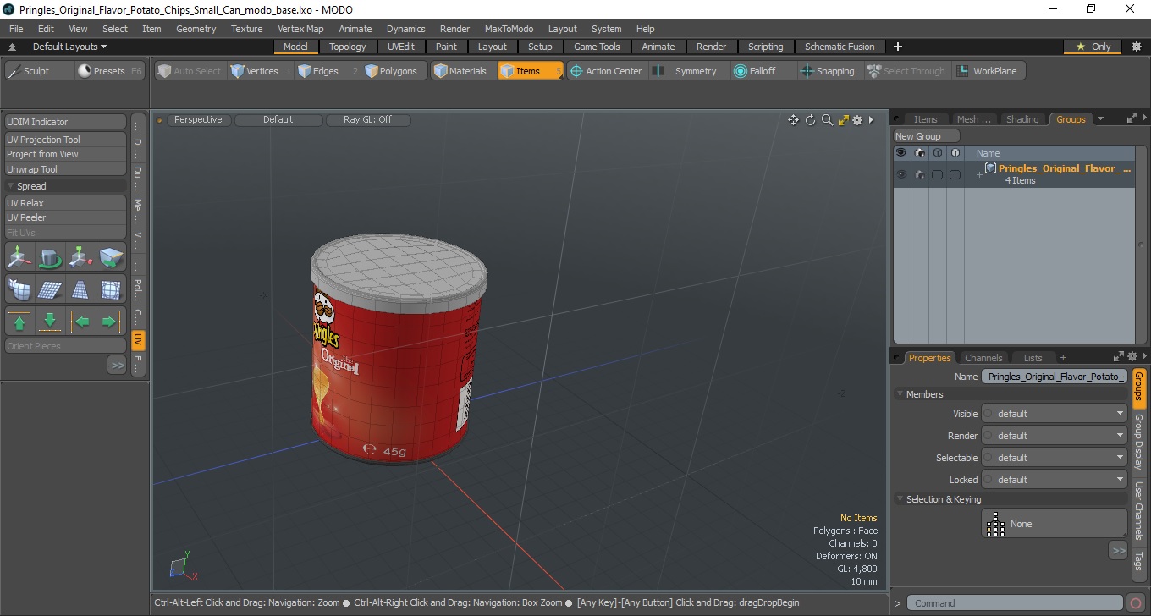Click the flat grid UV planar icon

pyautogui.click(x=50, y=289)
